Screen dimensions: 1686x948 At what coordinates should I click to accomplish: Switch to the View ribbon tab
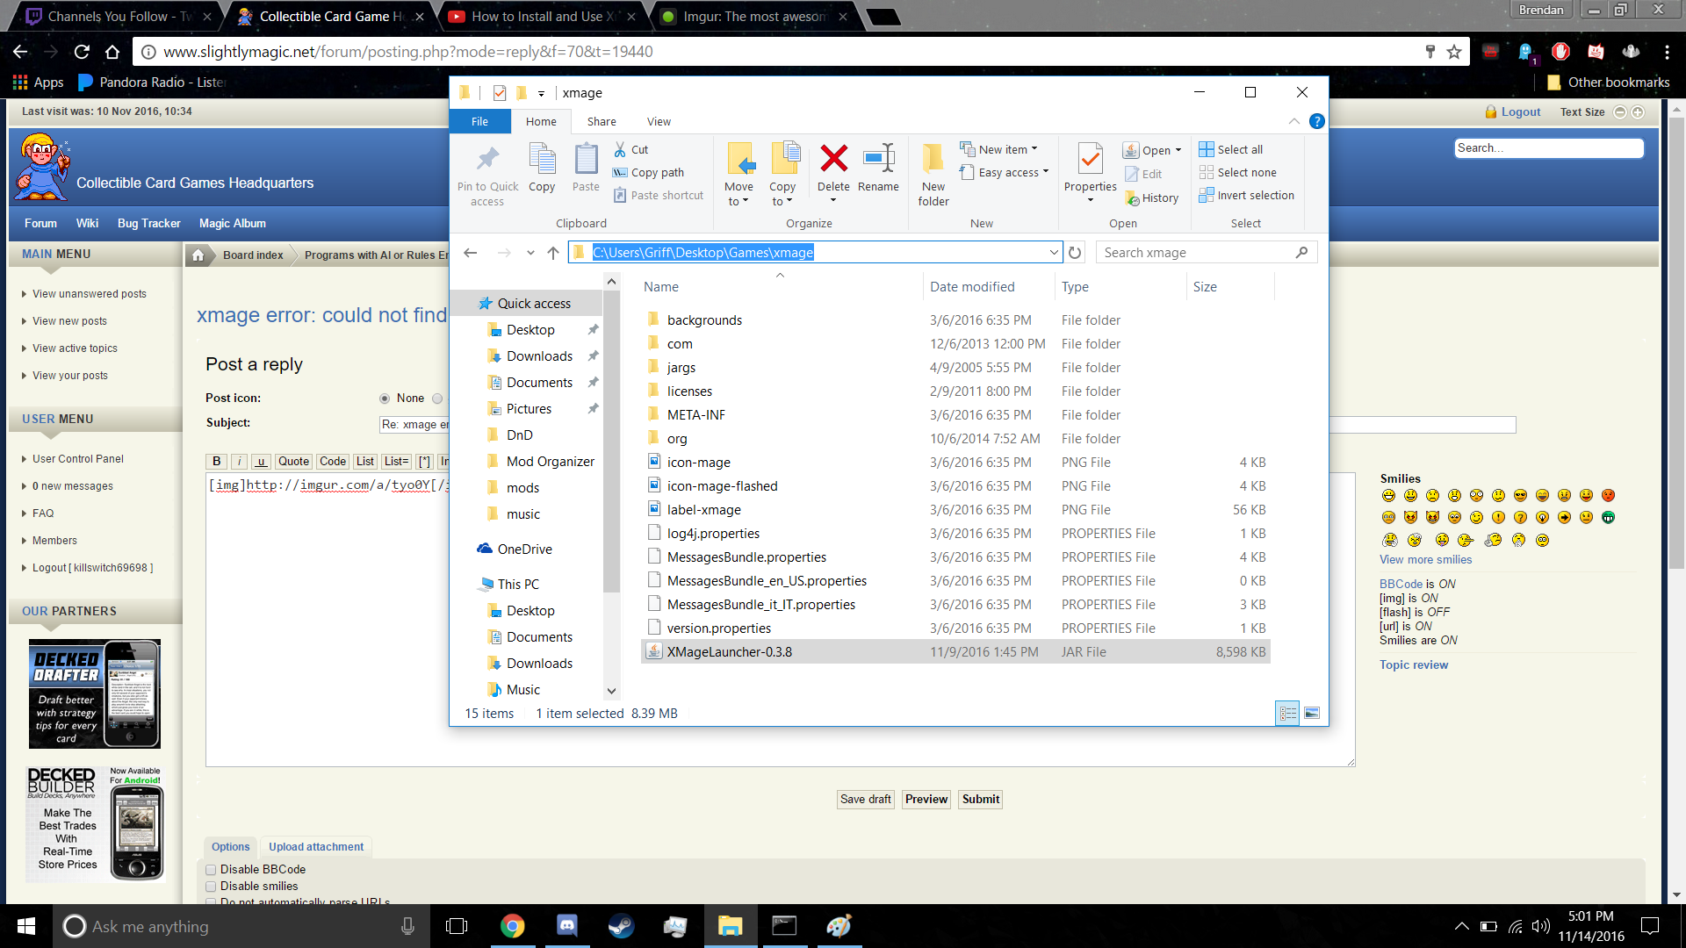coord(659,122)
